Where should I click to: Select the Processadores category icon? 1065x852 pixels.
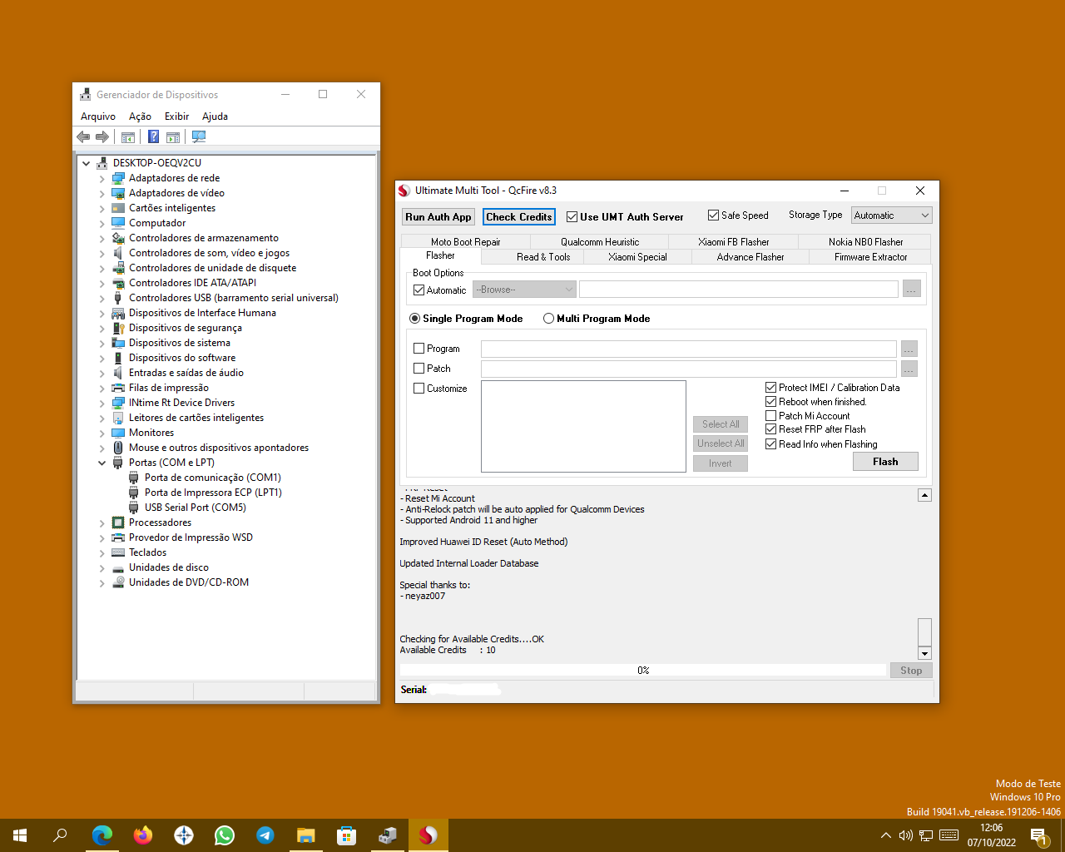[x=118, y=523]
